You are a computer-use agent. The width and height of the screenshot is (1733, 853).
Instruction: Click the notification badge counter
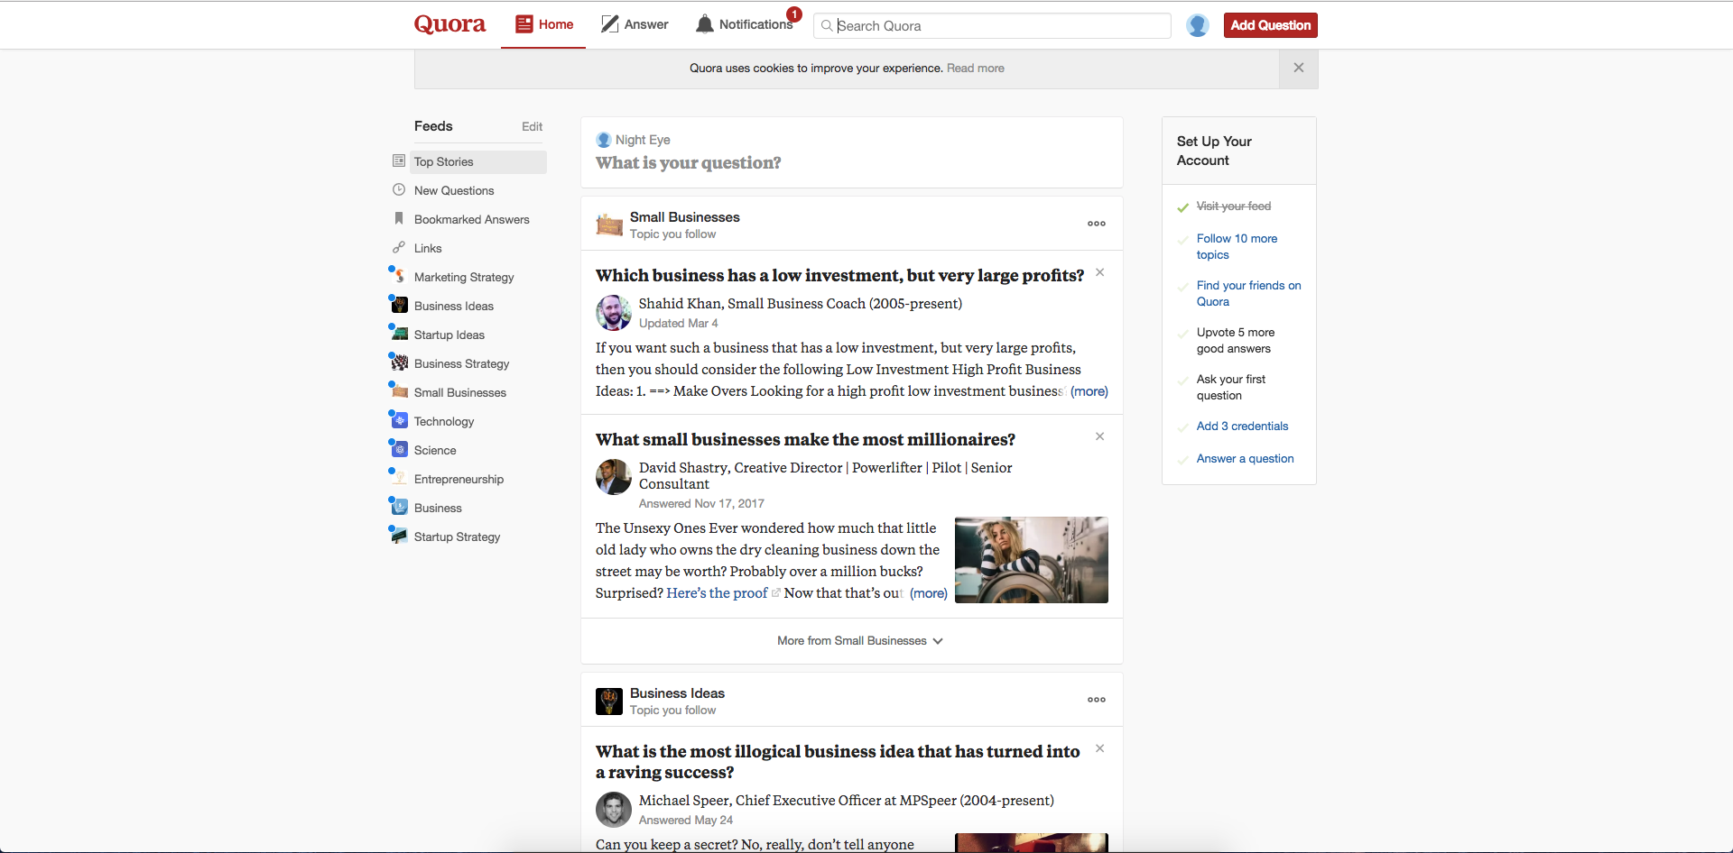[794, 14]
